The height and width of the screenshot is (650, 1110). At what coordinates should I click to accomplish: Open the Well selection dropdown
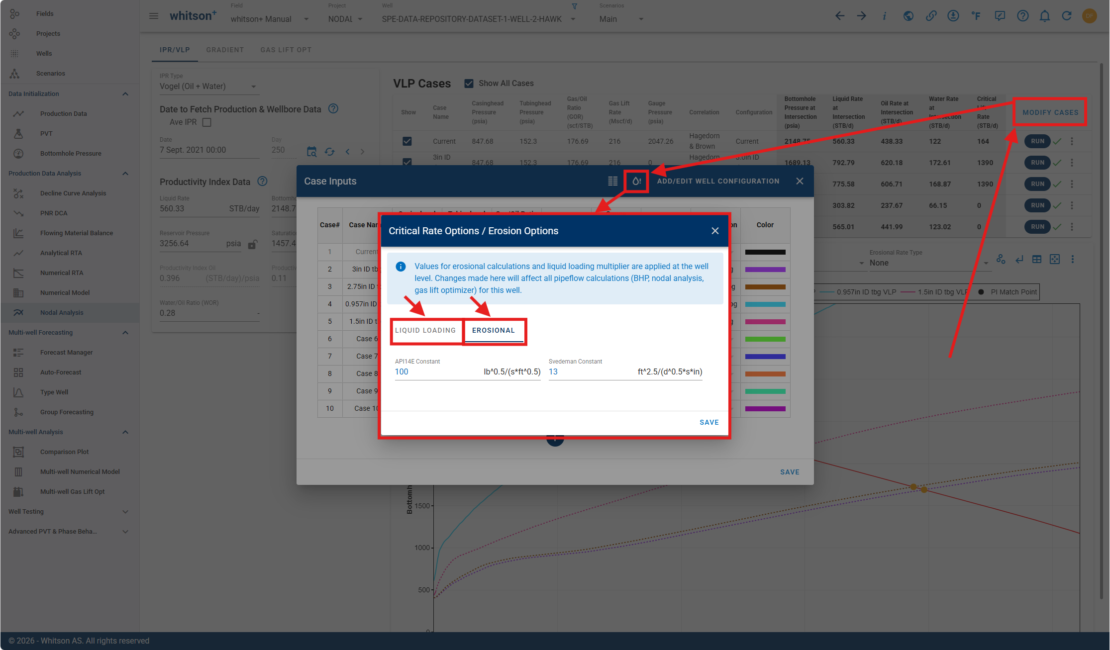pos(479,19)
